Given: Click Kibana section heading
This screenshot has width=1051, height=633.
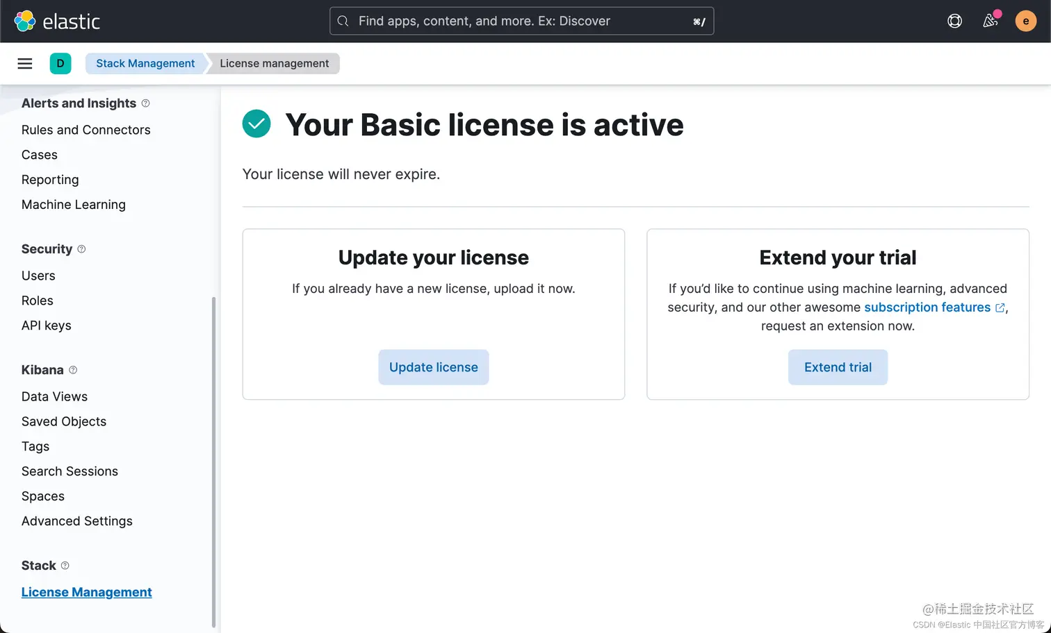Looking at the screenshot, I should pos(42,370).
